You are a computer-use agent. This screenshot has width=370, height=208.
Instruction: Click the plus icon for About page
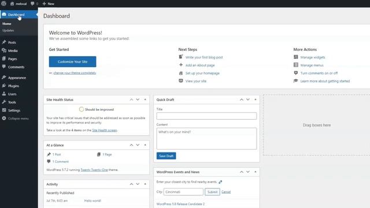click(x=181, y=65)
